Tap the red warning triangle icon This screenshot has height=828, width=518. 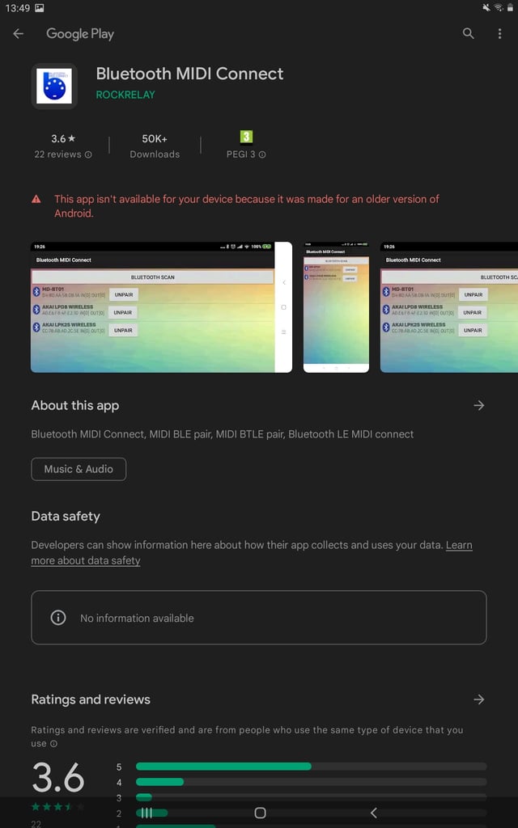36,199
